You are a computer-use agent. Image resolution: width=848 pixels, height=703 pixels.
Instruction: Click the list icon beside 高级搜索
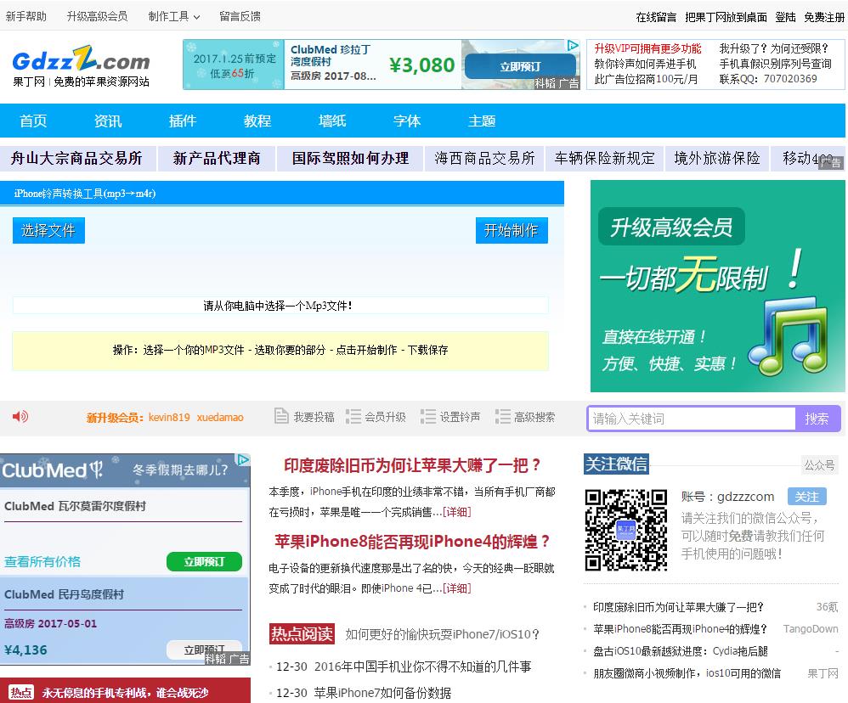point(503,416)
